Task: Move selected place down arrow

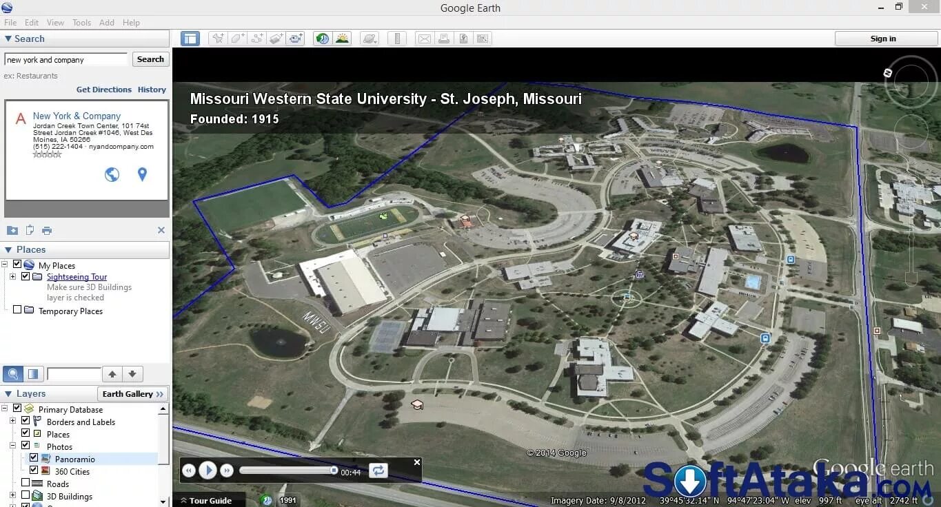Action: (132, 374)
